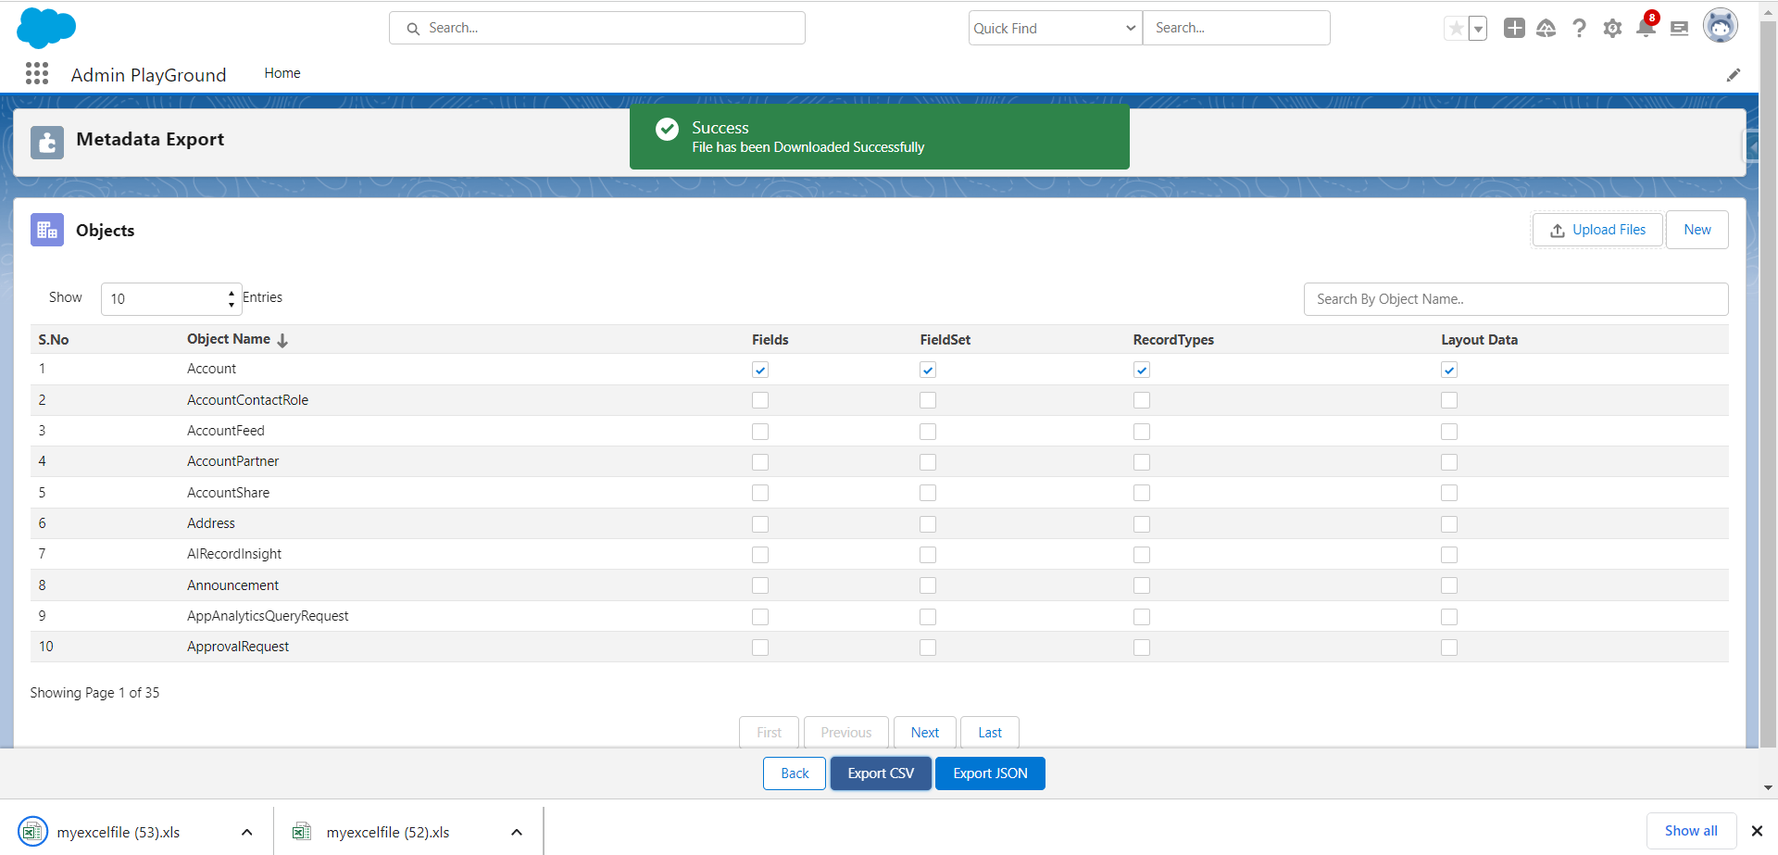
Task: Expand the favorites list dropdown arrow
Action: [x=1478, y=30]
